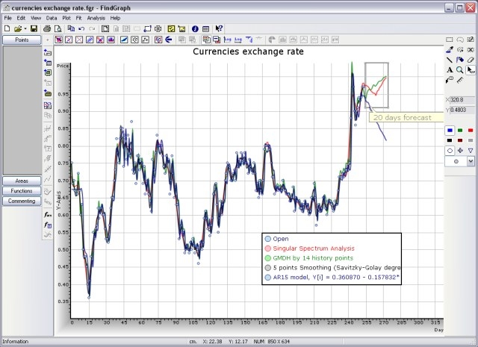Open the marker style dropdown
Image resolution: width=478 pixels, height=347 pixels.
click(x=471, y=161)
